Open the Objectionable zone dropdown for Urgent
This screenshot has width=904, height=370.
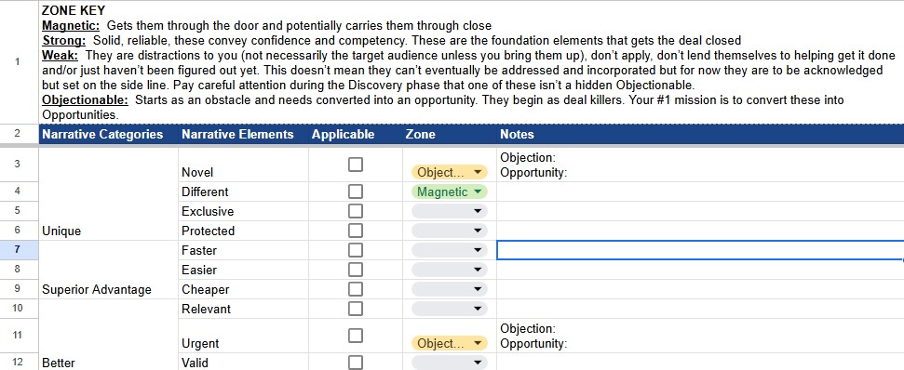[x=449, y=344]
